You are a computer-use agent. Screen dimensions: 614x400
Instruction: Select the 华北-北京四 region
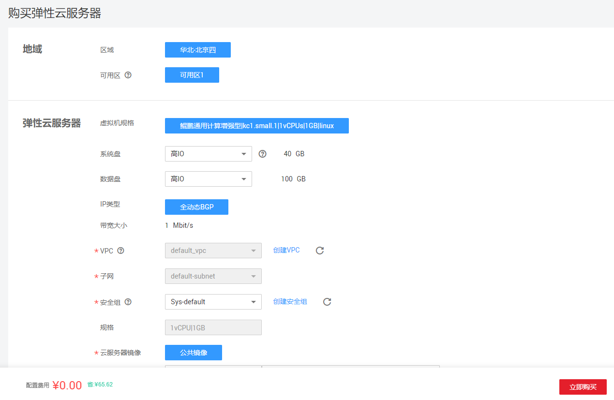[x=198, y=50]
